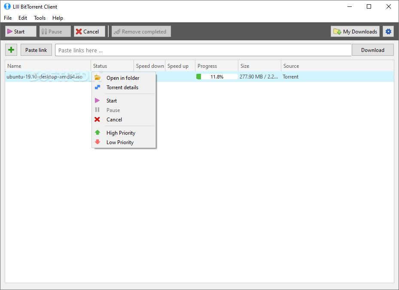
Task: Click the green plus add torrent icon
Action: pos(11,50)
